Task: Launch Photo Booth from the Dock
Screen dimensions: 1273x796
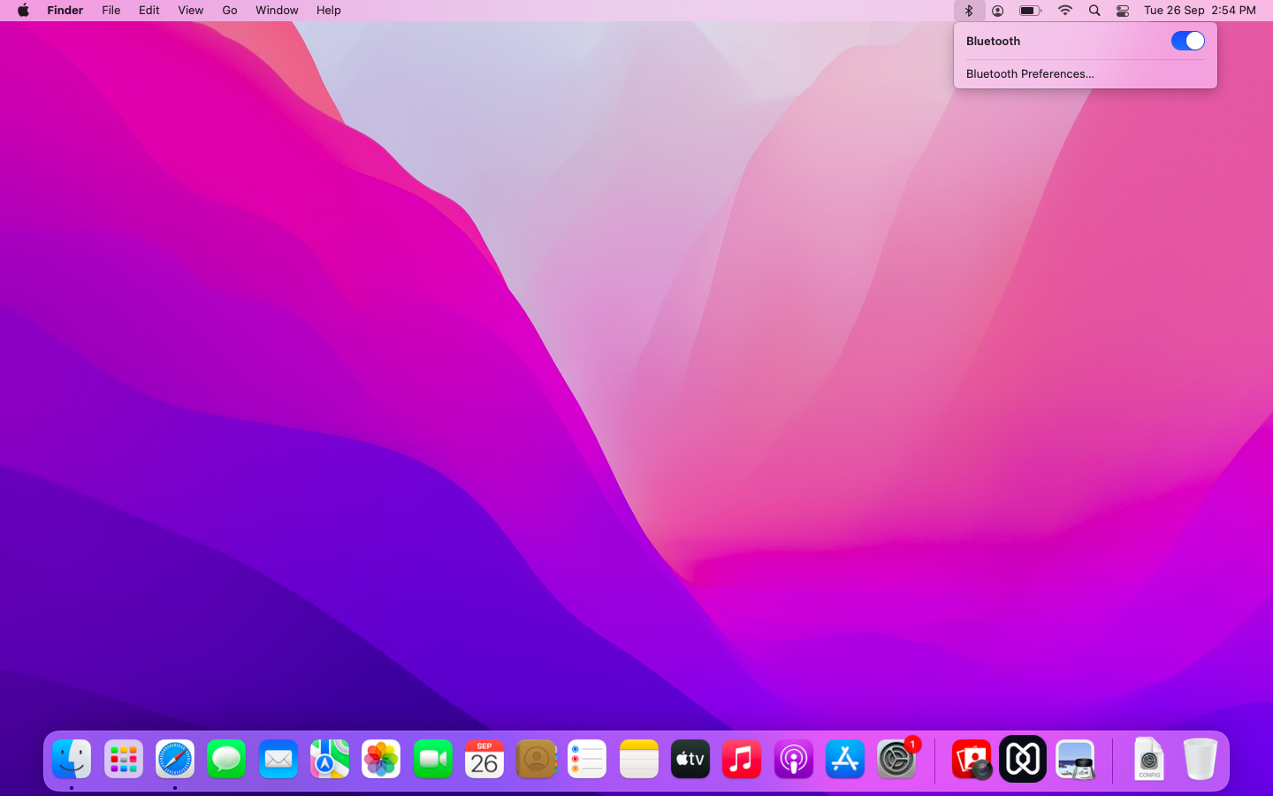Action: [972, 760]
